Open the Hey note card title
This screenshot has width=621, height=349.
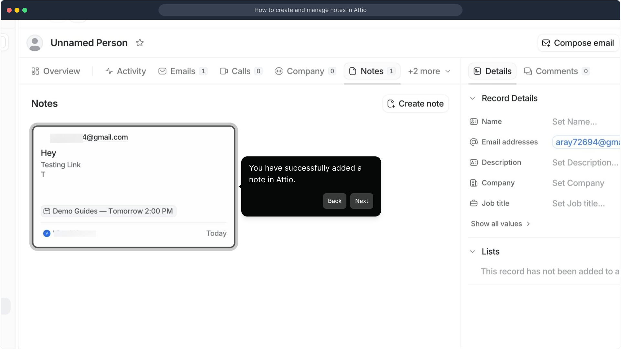coord(49,153)
